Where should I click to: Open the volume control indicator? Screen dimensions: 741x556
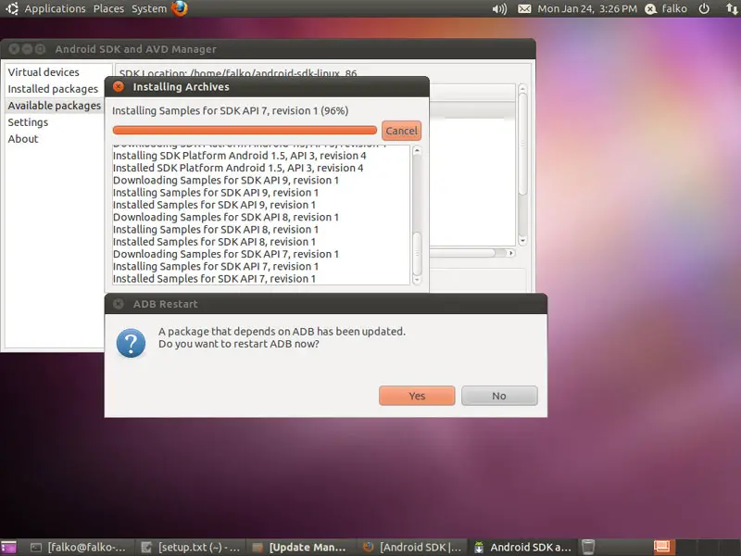coord(499,8)
